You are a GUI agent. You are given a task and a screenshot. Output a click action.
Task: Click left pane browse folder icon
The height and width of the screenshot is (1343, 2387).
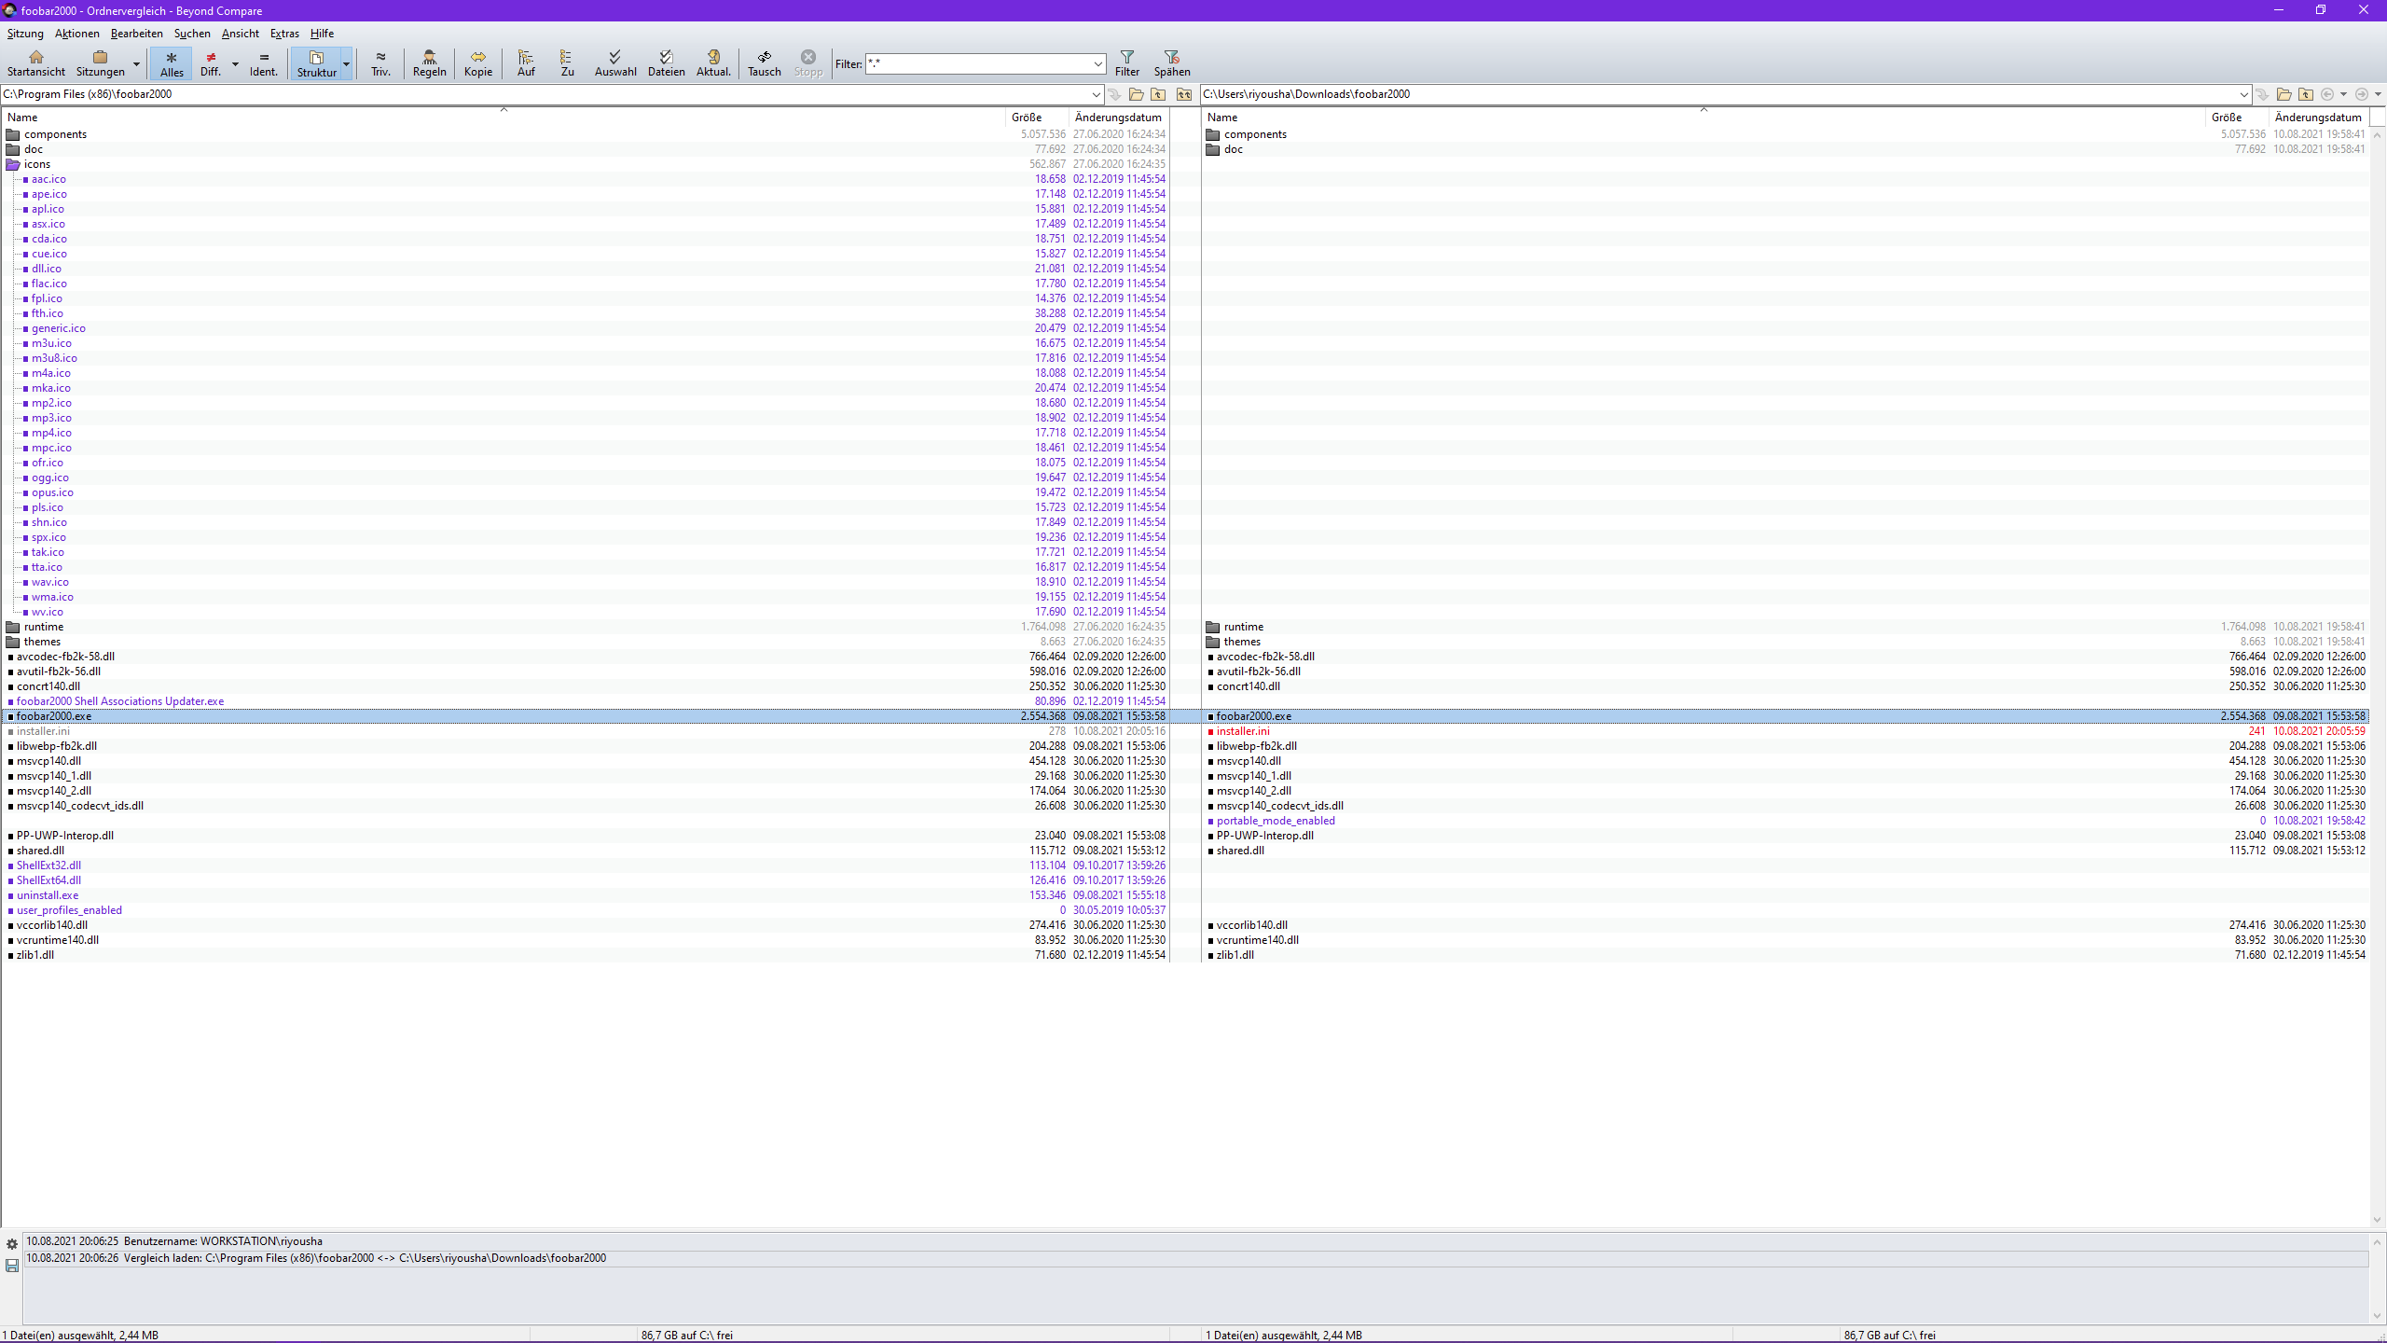1136,94
